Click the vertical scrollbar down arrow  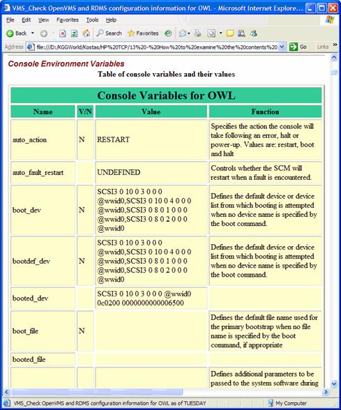334,384
